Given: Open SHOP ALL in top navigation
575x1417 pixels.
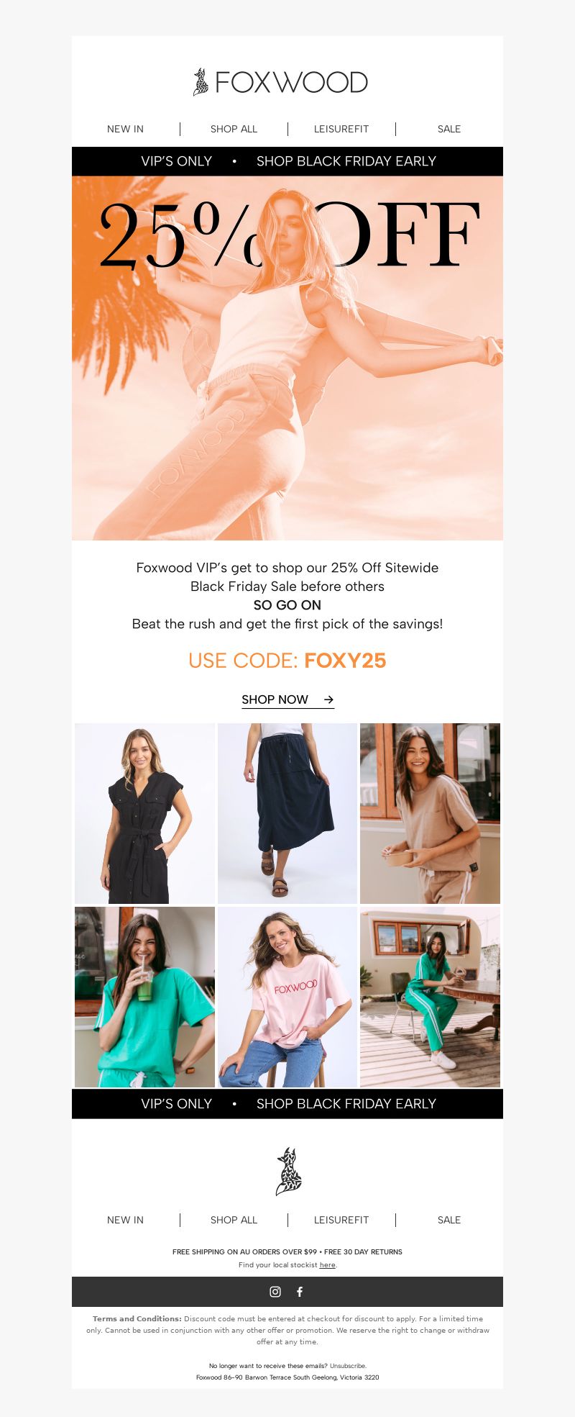Looking at the screenshot, I should tap(234, 129).
